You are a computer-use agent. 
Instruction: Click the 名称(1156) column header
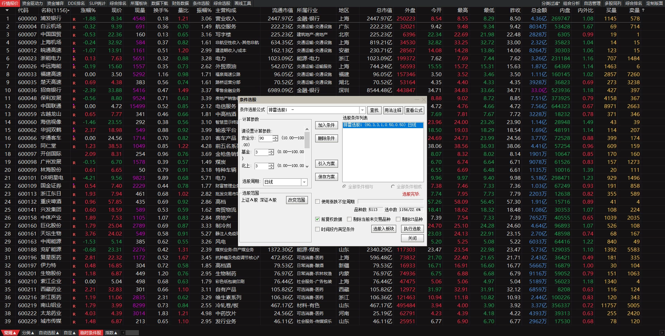pyautogui.click(x=55, y=10)
